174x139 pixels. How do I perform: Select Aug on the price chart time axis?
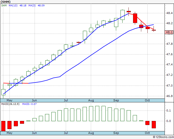coord(91,100)
